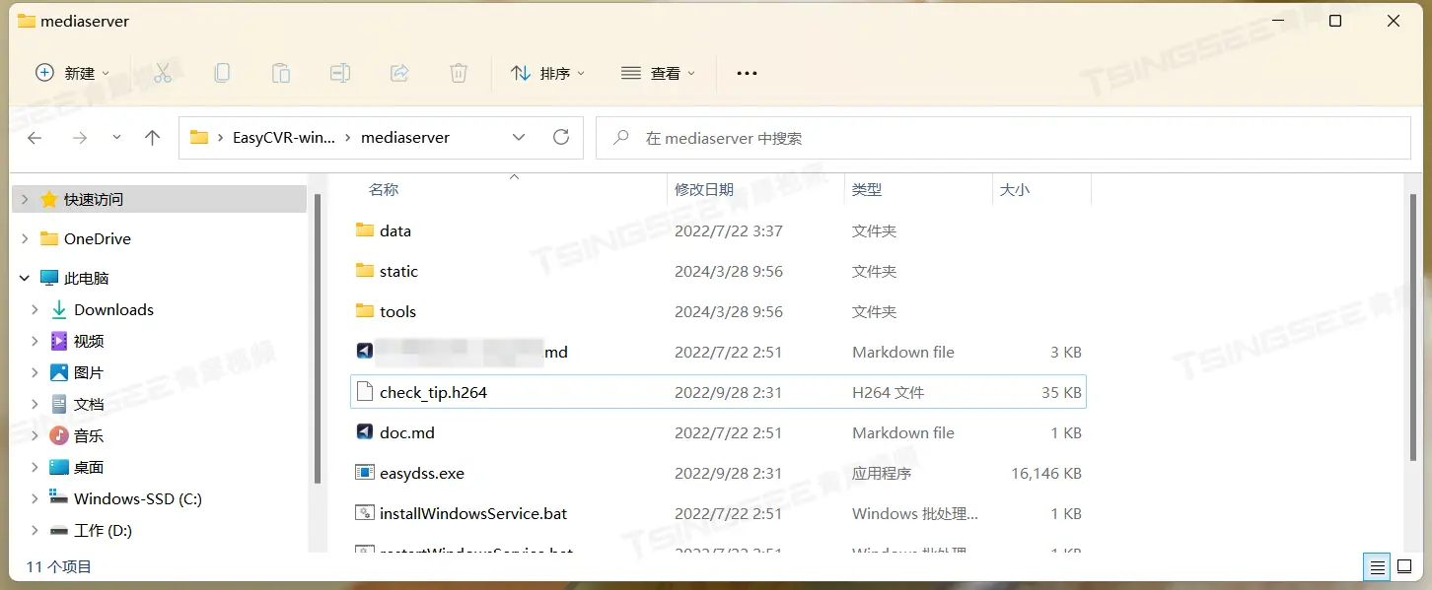The image size is (1432, 590).
Task: Sort by 大小 column header
Action: [1015, 189]
